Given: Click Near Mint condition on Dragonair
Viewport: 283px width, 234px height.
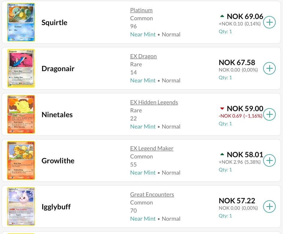Looking at the screenshot, I should [x=143, y=81].
